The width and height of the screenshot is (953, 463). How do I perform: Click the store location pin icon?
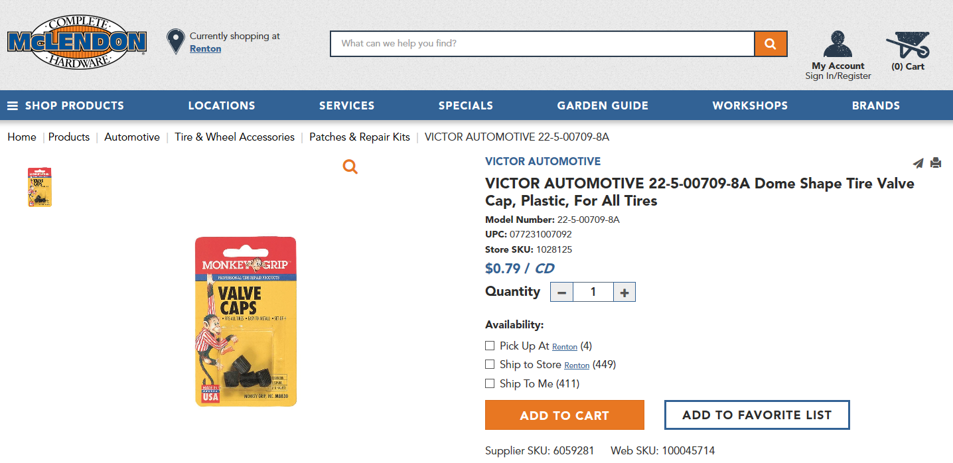click(x=175, y=41)
